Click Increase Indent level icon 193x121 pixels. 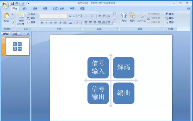click(x=104, y=16)
